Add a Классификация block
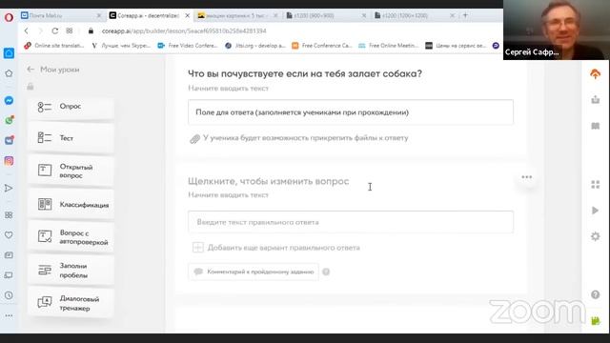Viewport: 610px width, 343px height. [x=71, y=205]
